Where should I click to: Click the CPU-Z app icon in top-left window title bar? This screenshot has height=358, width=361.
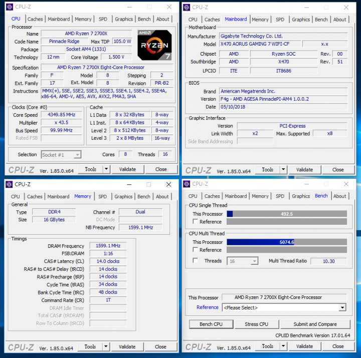pyautogui.click(x=9, y=7)
